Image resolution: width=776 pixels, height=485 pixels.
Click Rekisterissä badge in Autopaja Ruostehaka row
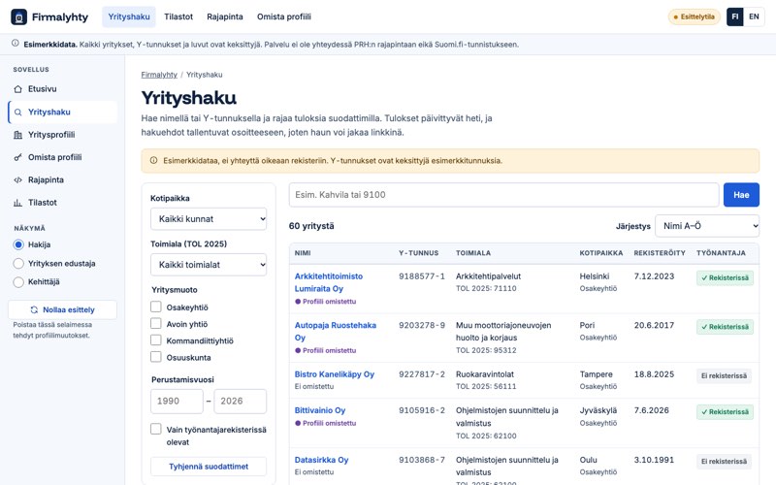725,327
